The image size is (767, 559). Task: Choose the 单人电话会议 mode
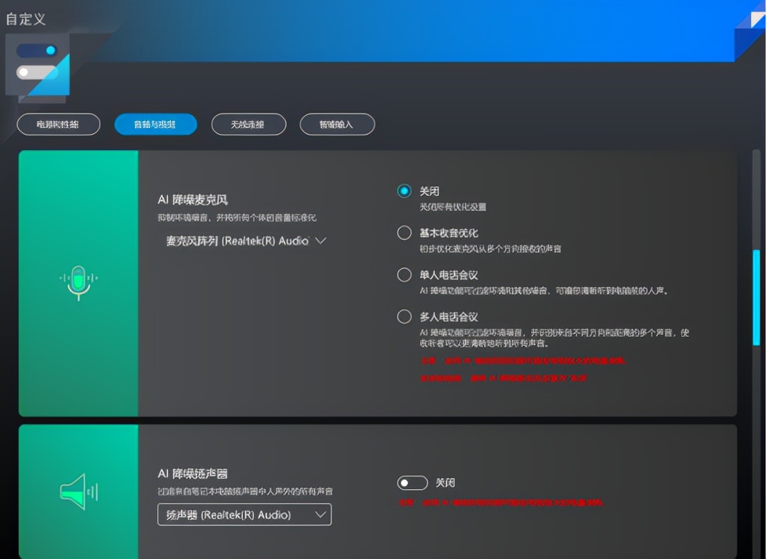[x=404, y=275]
